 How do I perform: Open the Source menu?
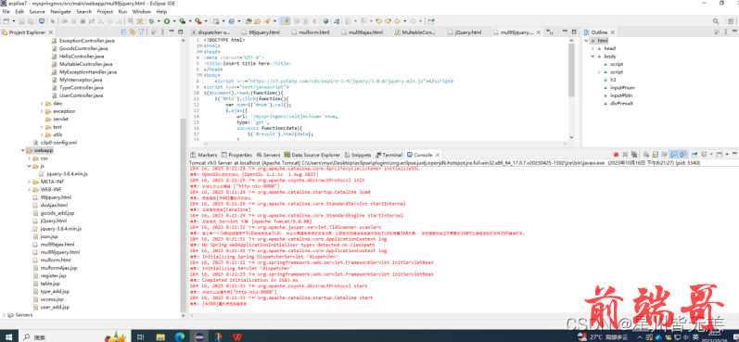point(37,11)
